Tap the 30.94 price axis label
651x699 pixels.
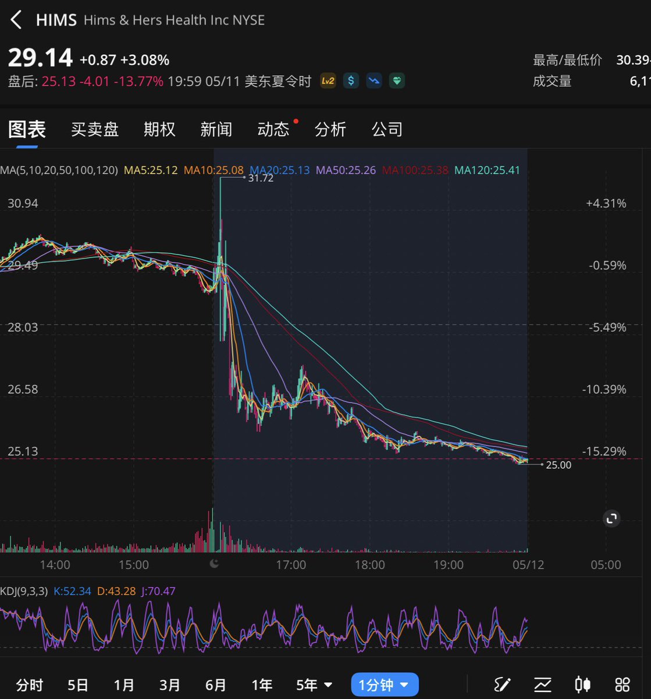pos(23,203)
